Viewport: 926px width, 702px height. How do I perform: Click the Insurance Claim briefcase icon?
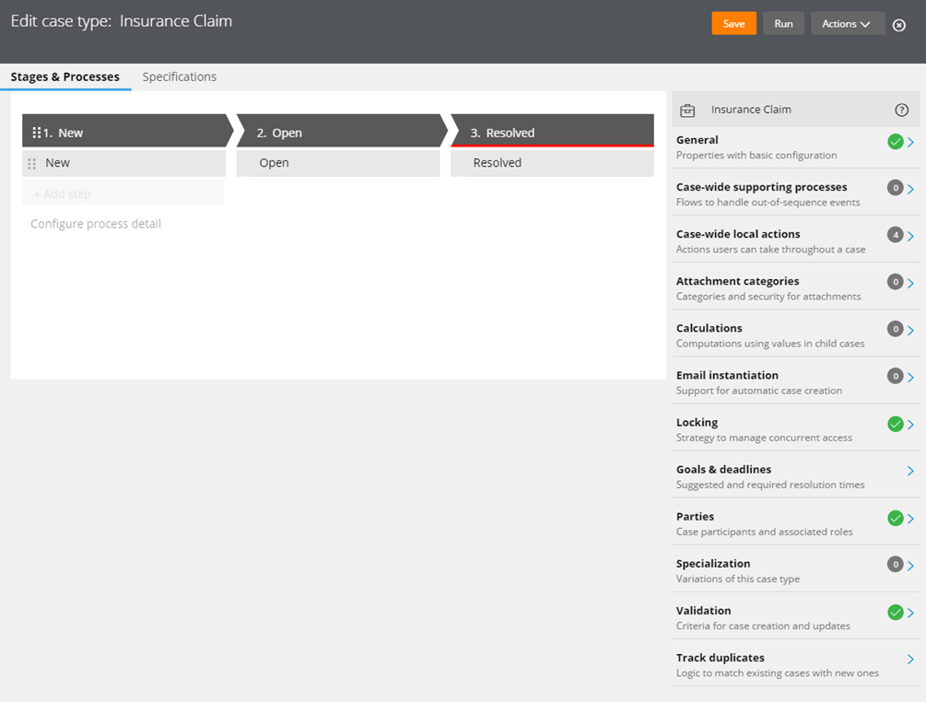pos(687,111)
